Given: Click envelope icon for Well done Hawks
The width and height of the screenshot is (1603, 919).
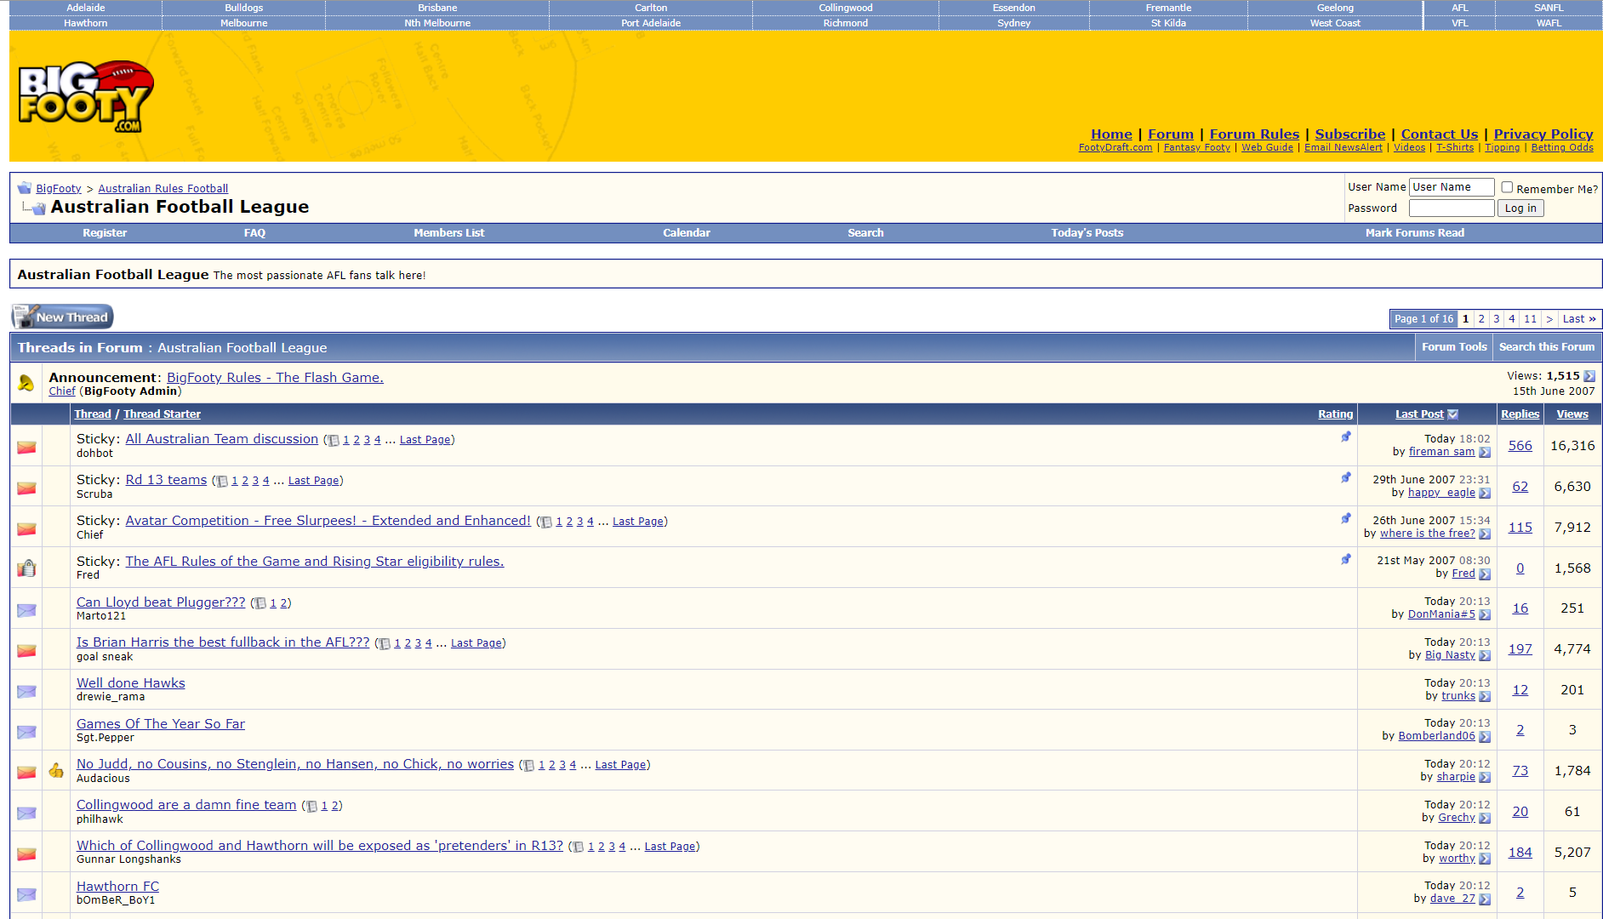Looking at the screenshot, I should 27,692.
